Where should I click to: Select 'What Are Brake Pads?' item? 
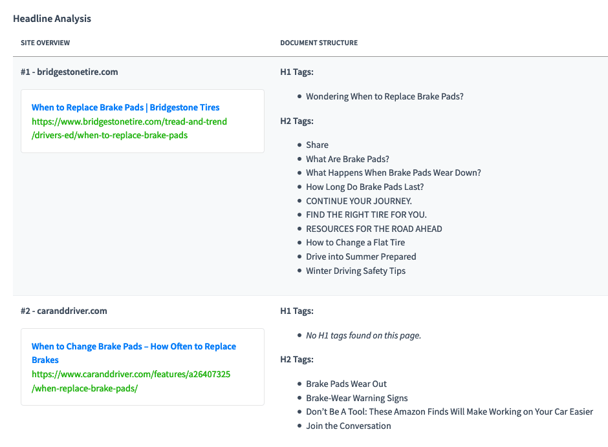(x=347, y=159)
